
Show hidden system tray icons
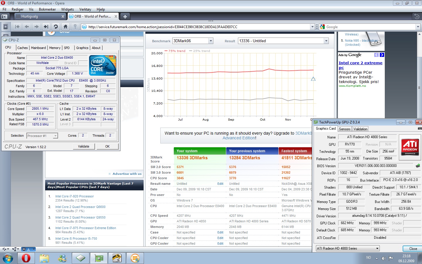(377, 258)
